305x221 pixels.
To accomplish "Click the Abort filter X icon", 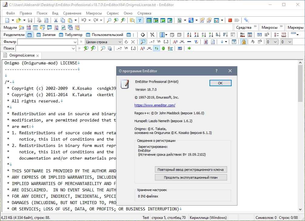I will coord(133,42).
